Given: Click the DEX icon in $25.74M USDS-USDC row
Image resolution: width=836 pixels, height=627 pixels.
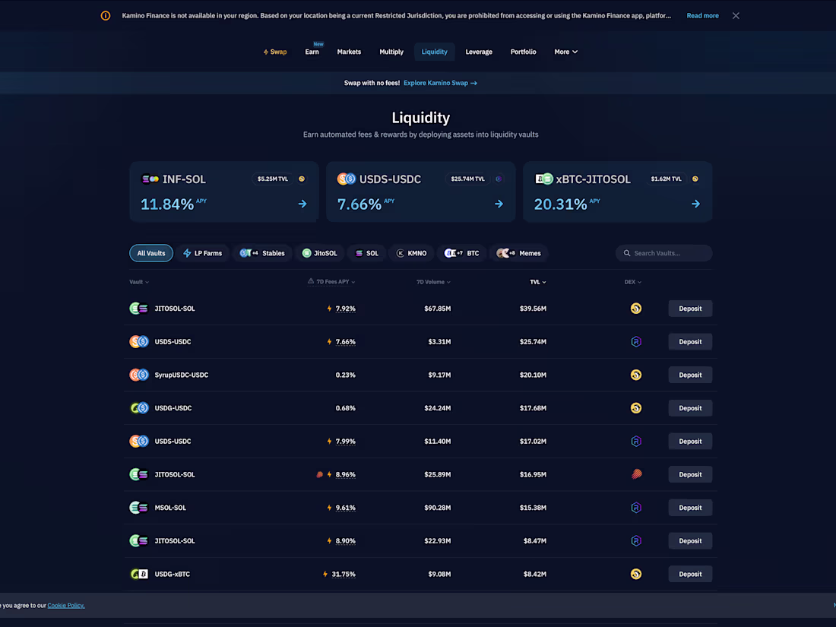Looking at the screenshot, I should coord(636,342).
